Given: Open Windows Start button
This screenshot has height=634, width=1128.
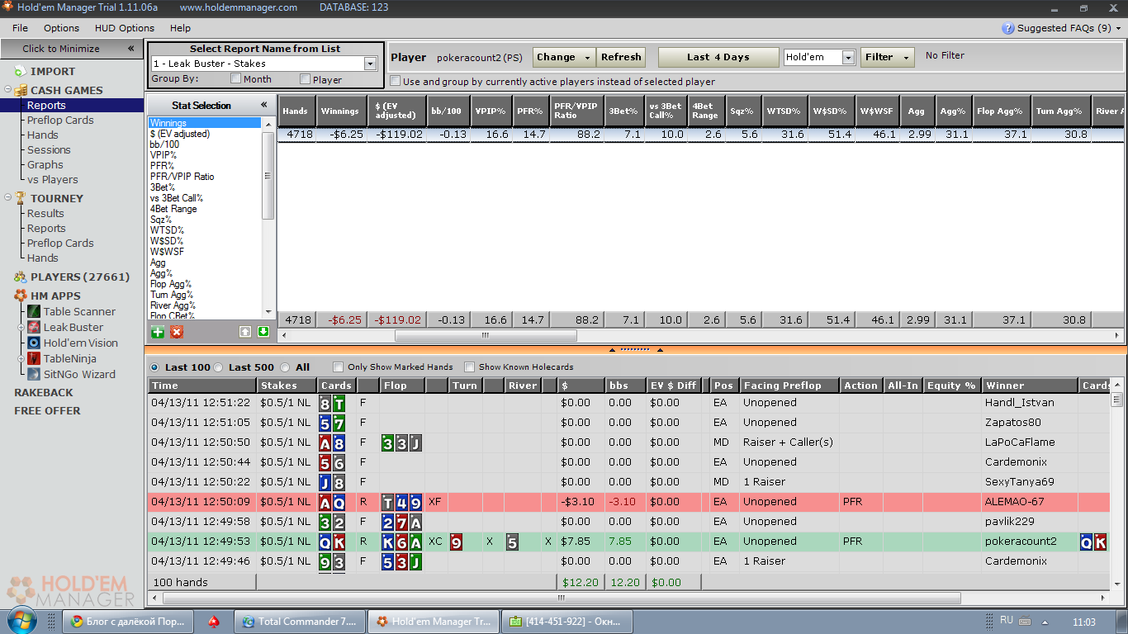Looking at the screenshot, I should coord(21,621).
